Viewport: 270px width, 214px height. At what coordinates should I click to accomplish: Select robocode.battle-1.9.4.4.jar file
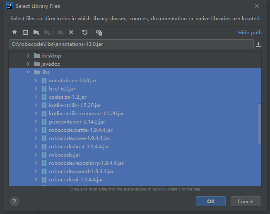(x=135, y=130)
